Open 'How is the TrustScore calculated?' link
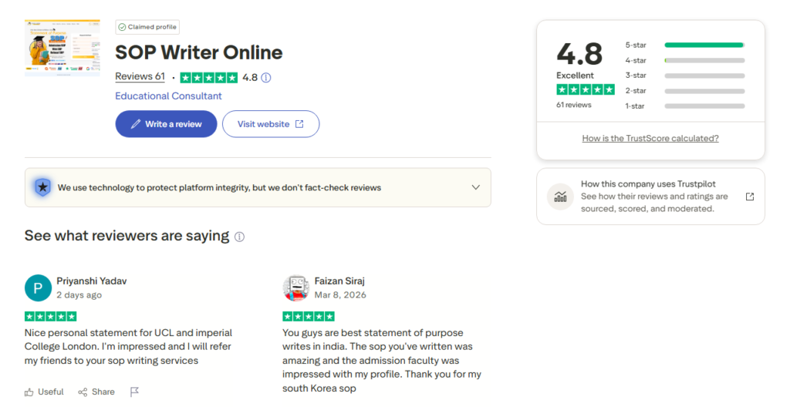The width and height of the screenshot is (790, 407). click(x=650, y=138)
